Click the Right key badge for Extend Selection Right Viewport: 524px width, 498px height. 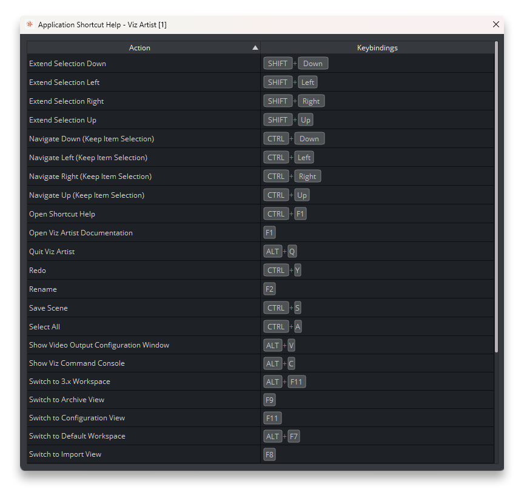pos(311,101)
